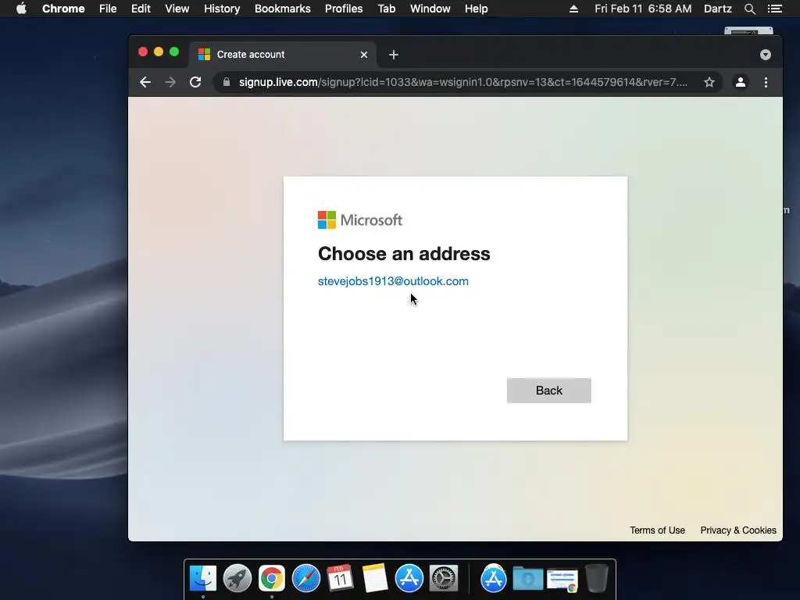800x600 pixels.
Task: Click the padlock site info icon
Action: [x=227, y=82]
